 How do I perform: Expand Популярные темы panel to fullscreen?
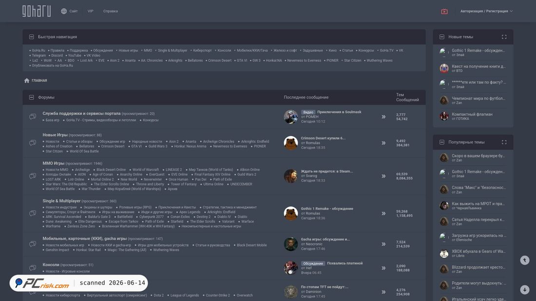coord(504,142)
